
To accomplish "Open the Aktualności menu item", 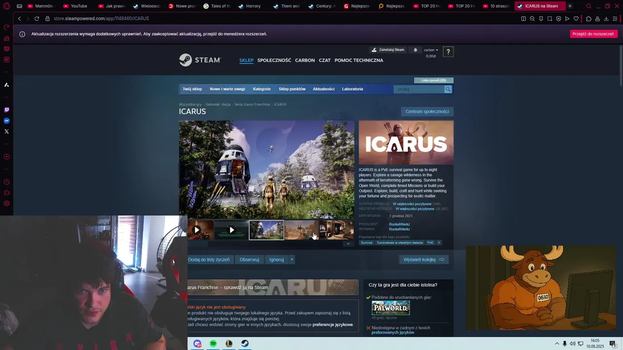I will [324, 89].
